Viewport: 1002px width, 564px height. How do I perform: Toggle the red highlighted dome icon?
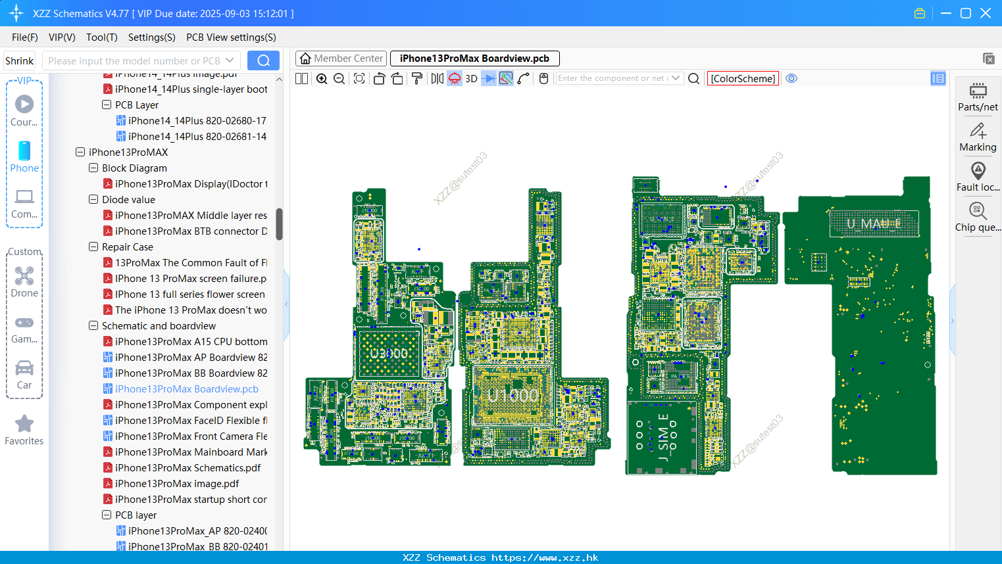coord(455,78)
